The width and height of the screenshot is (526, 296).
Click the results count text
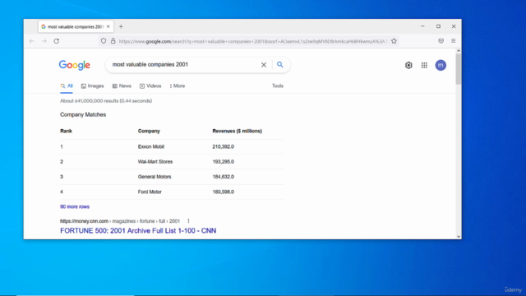pos(106,100)
